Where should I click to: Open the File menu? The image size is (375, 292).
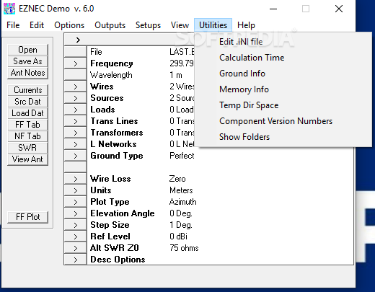[13, 25]
